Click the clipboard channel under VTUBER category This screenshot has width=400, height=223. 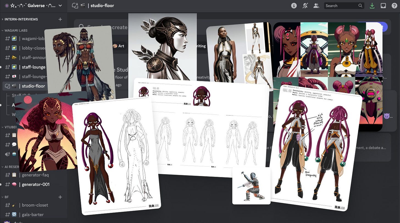pyautogui.click(x=14, y=135)
